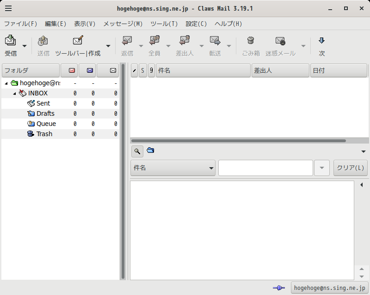370x295 pixels.
Task: Click the hogehoge@ns.sing.ne.jp account button
Action: (329, 288)
